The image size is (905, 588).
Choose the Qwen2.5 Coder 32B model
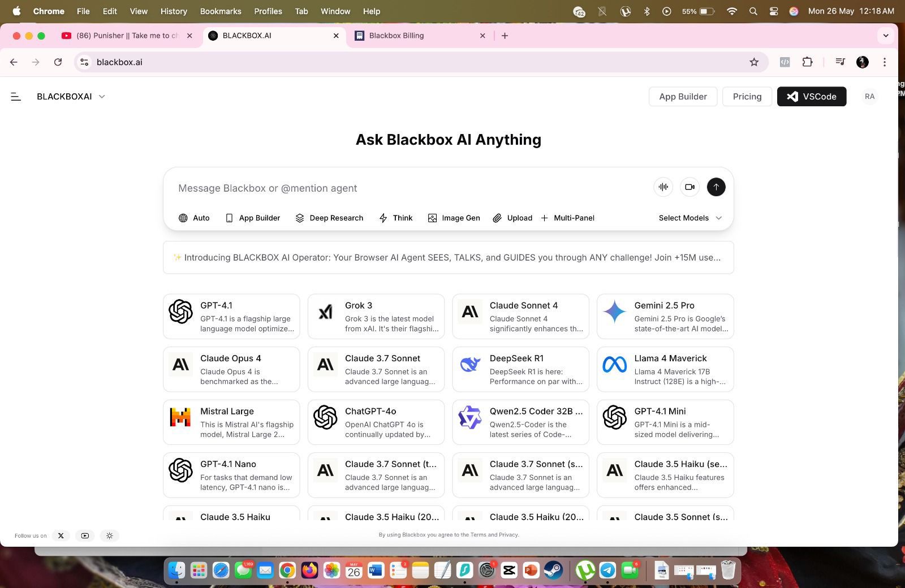pos(521,422)
